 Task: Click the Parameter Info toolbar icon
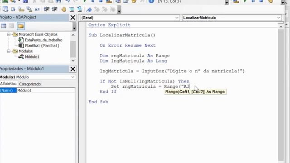(29, 9)
